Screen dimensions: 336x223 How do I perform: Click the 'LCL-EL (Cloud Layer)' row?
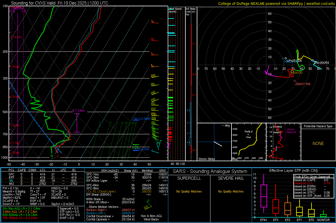click(x=127, y=191)
